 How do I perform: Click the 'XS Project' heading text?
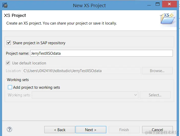click(x=15, y=15)
